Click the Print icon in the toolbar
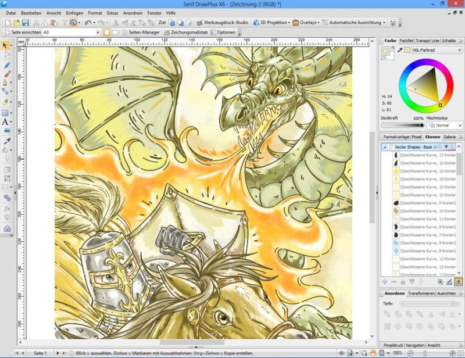Image resolution: width=465 pixels, height=358 pixels. coord(393,23)
